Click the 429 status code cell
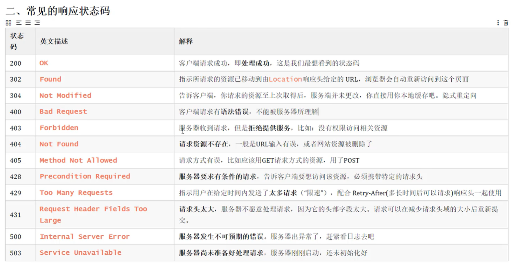Screen dimensions: 514x267 [16, 193]
